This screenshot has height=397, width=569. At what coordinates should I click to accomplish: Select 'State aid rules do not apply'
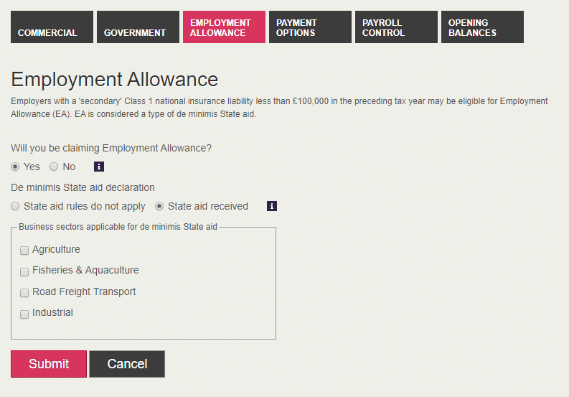[16, 206]
